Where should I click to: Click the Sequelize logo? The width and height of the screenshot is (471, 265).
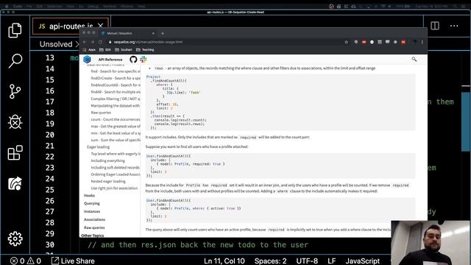(87, 60)
